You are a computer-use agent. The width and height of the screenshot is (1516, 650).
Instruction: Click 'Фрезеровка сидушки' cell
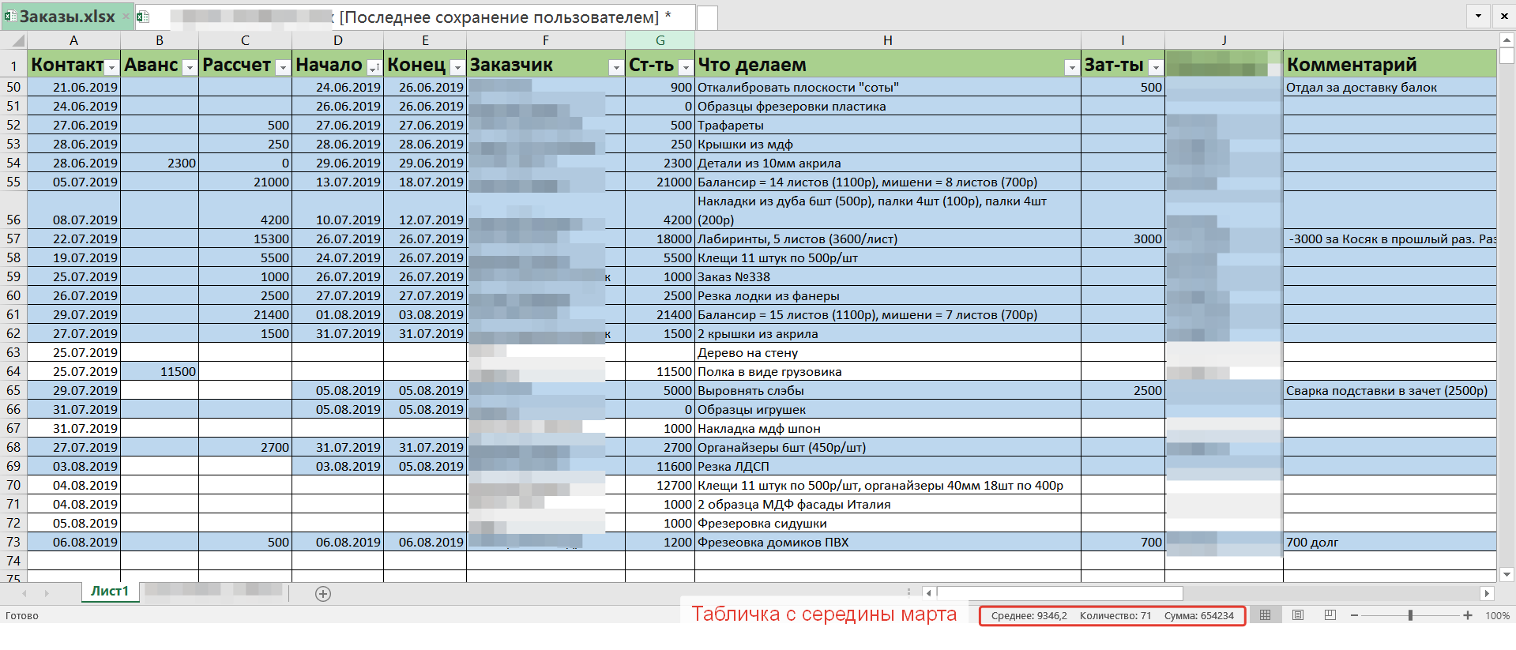pyautogui.click(x=888, y=523)
